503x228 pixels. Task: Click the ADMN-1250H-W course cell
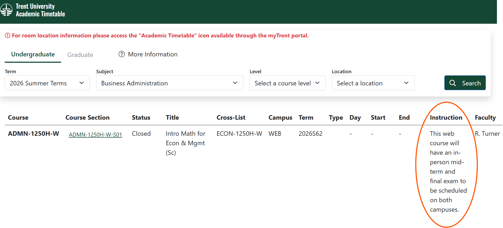(34, 134)
